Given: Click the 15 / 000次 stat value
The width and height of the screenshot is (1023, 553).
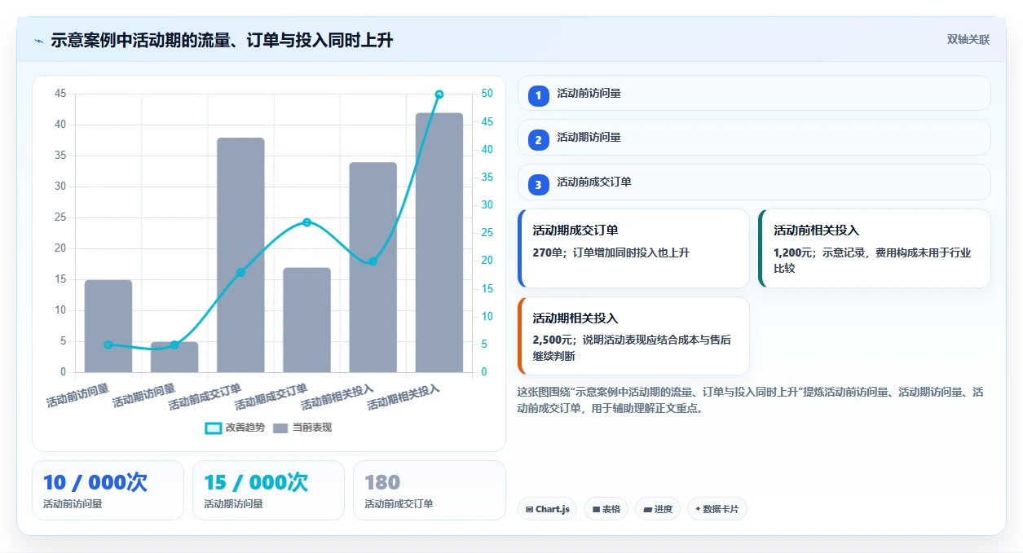Looking at the screenshot, I should (256, 482).
